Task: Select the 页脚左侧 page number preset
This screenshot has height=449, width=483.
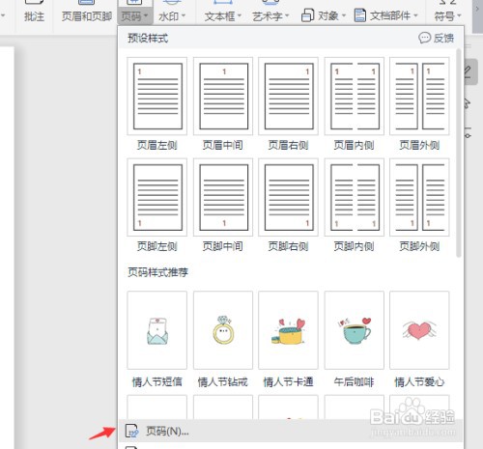Action: tap(157, 197)
